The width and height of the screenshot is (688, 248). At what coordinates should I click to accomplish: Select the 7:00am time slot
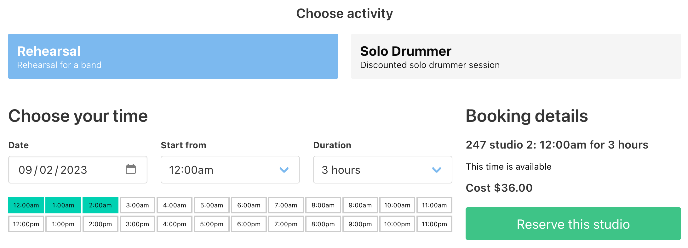[x=286, y=206]
